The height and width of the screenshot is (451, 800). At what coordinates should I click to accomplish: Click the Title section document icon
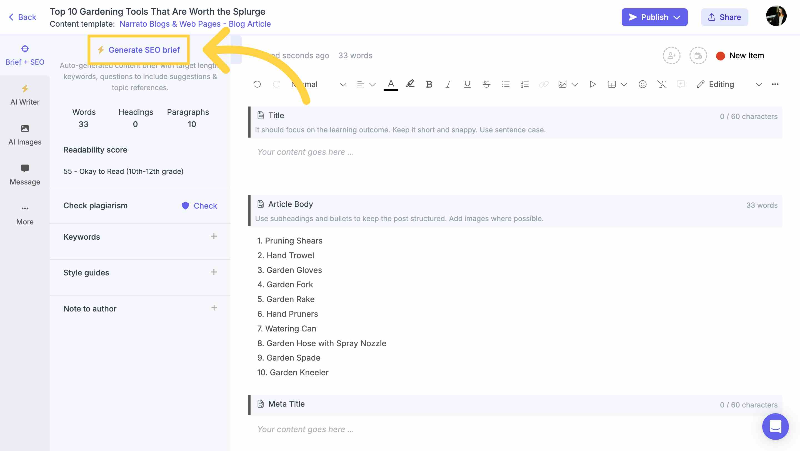pos(261,115)
